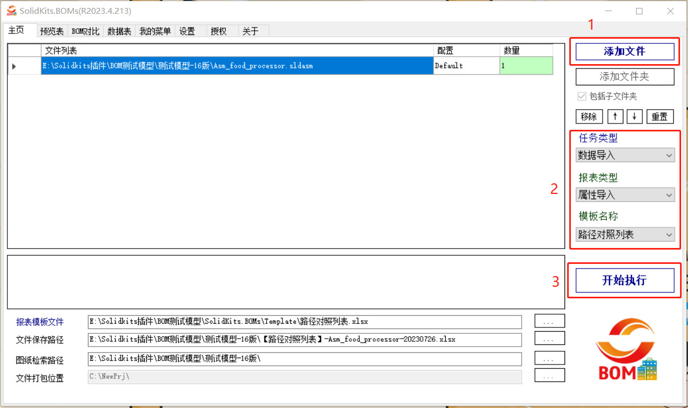Open the browse icon beside 报表模板文件
Viewport: 688px width, 408px height.
point(550,321)
